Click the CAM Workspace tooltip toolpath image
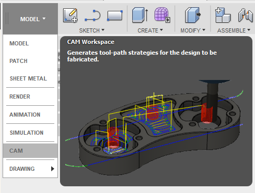The width and height of the screenshot is (255, 193). click(154, 127)
